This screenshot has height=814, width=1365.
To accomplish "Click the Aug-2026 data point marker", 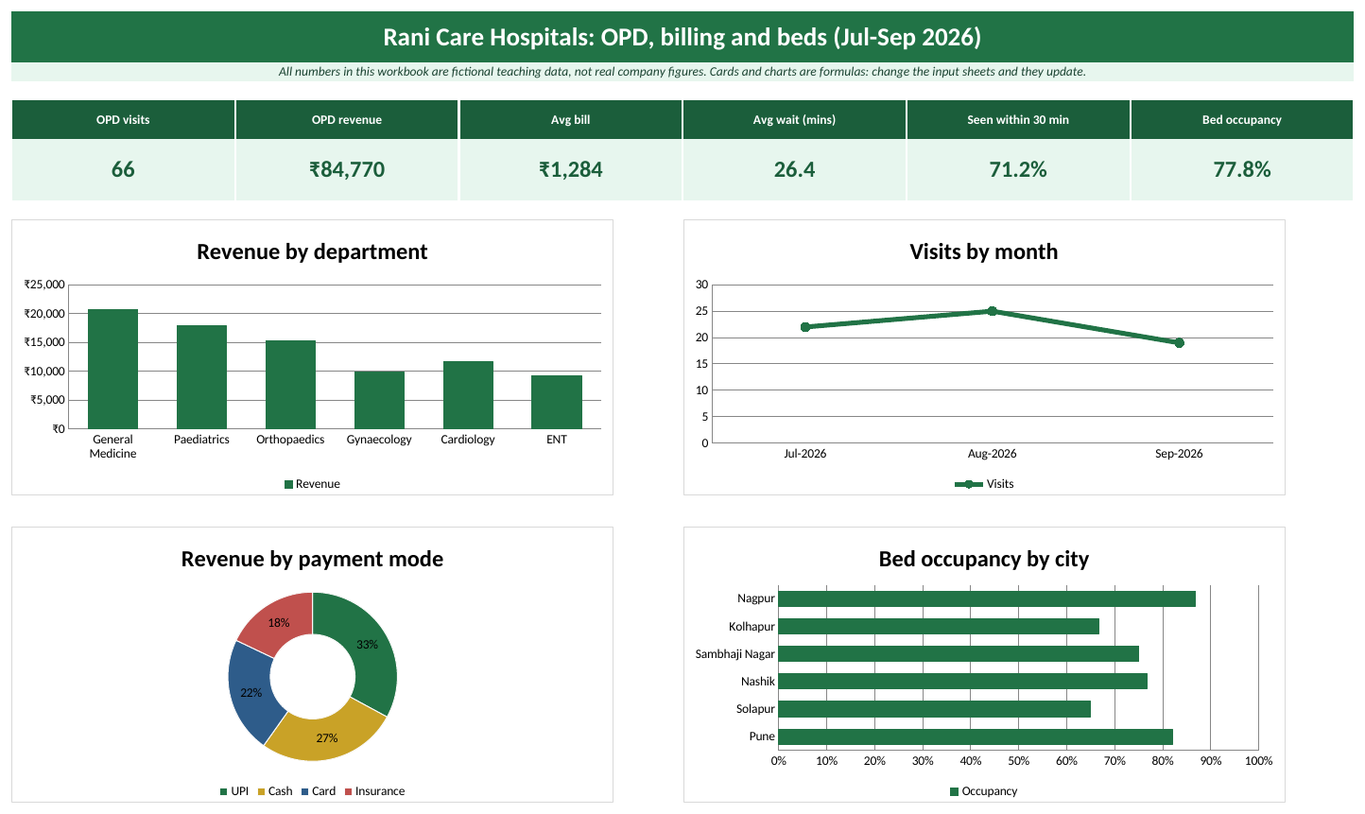I will coord(992,311).
